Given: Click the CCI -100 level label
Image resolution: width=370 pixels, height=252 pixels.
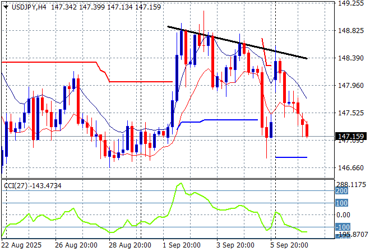Looking at the screenshot, I should coord(342,227).
